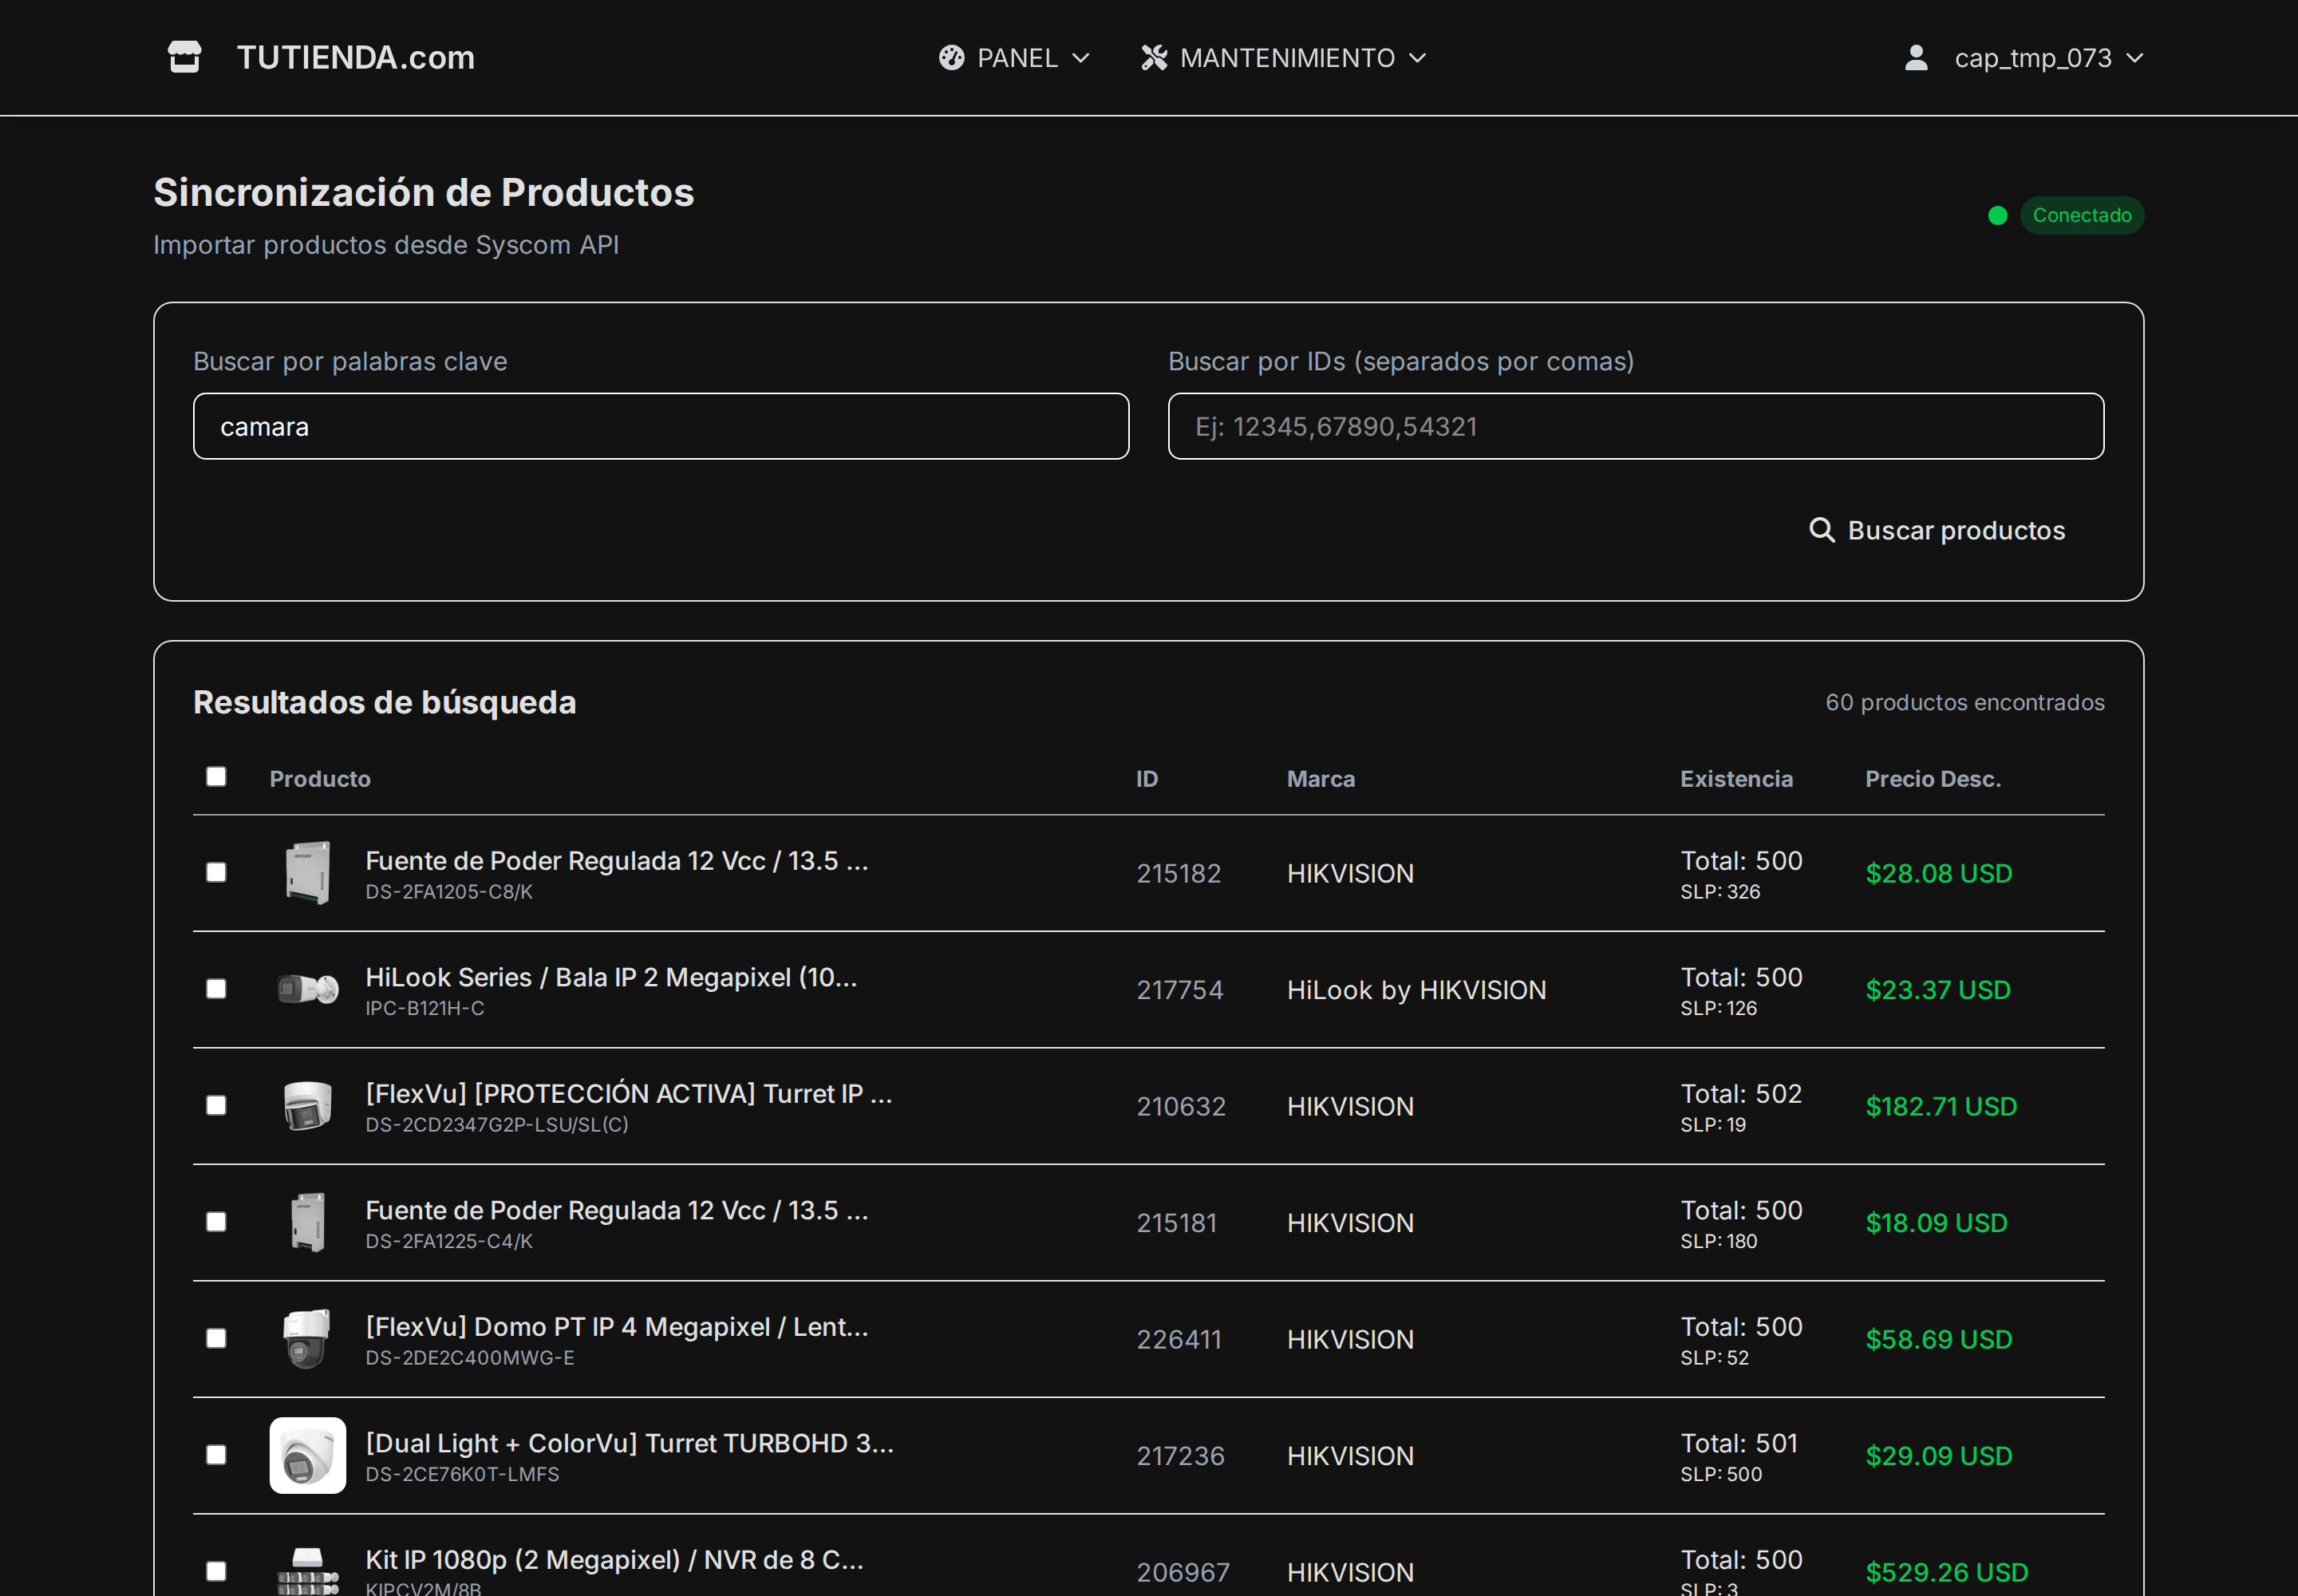Screen dimensions: 2298x1596
Task: Open the PANEL menu
Action: pyautogui.click(x=1014, y=58)
